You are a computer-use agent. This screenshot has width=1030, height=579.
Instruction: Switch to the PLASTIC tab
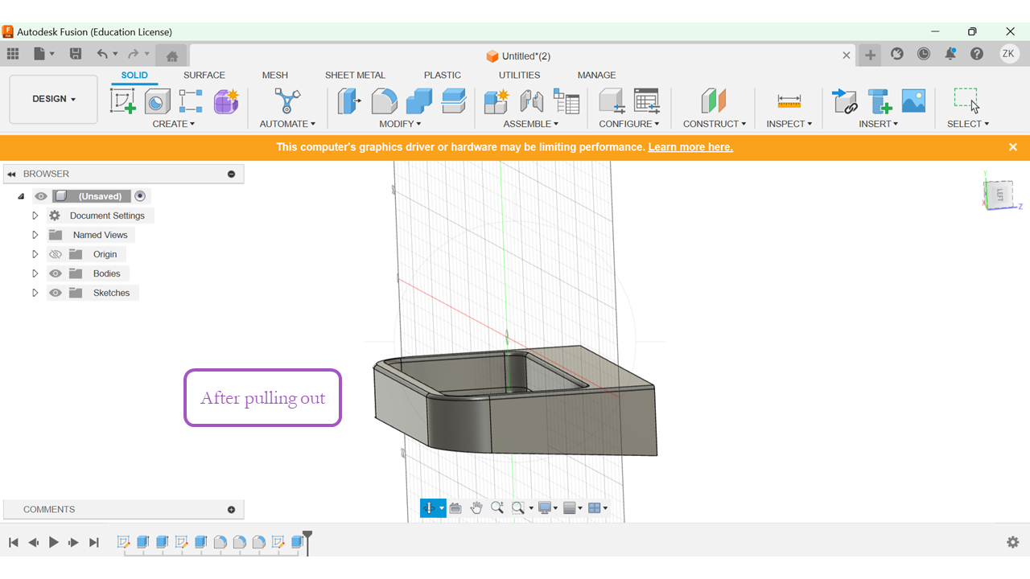coord(443,75)
